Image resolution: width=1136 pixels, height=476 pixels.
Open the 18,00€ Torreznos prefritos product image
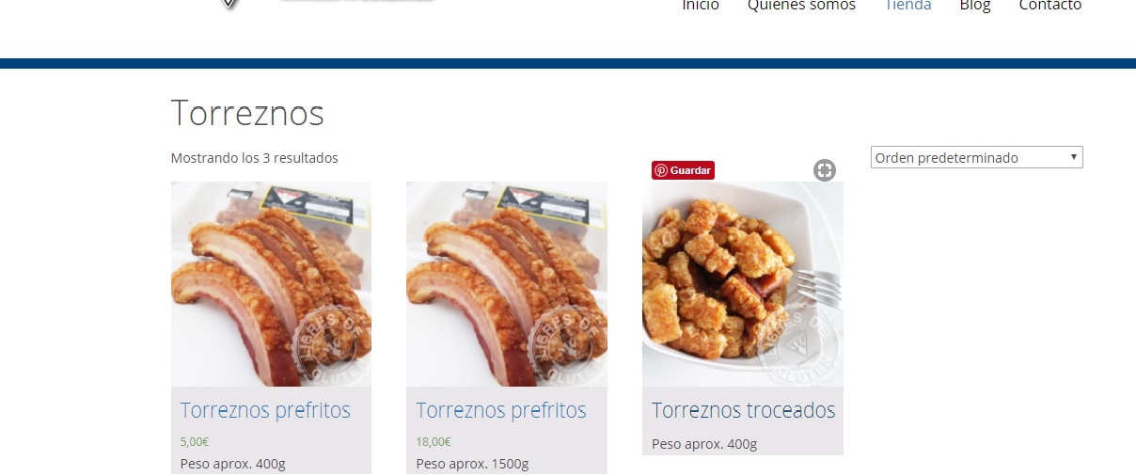pyautogui.click(x=507, y=284)
